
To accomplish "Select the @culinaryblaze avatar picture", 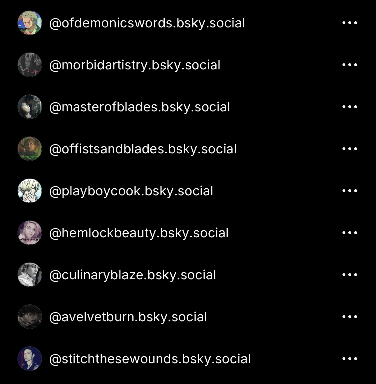I will pos(30,275).
